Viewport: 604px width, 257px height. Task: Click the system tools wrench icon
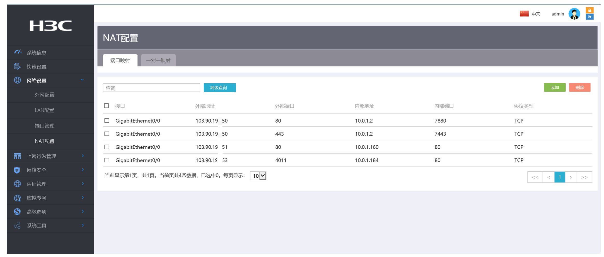(x=17, y=225)
